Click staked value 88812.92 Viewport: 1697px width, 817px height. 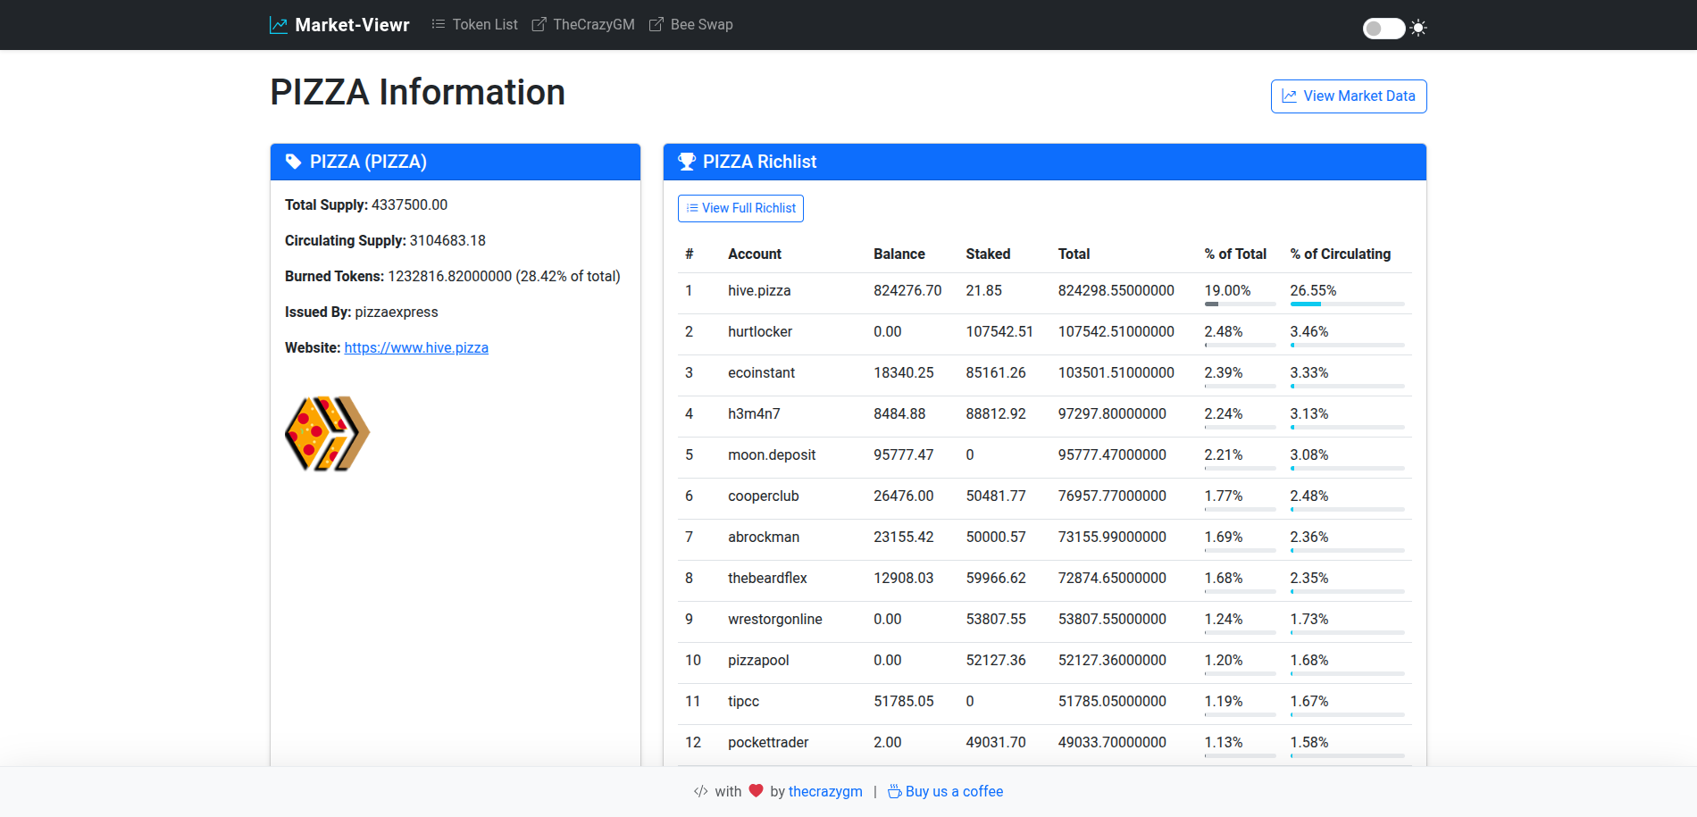click(x=996, y=413)
